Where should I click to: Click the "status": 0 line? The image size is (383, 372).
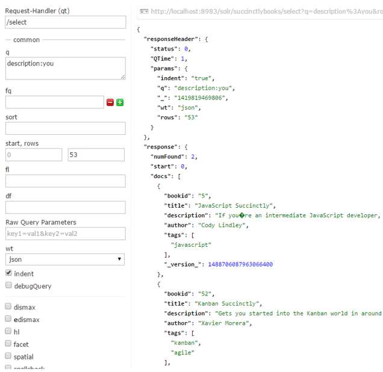(170, 49)
